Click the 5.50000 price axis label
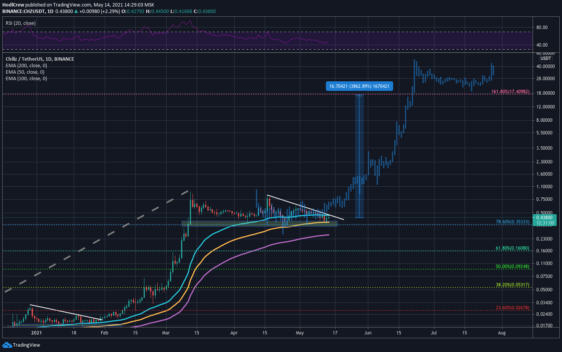 (544, 133)
